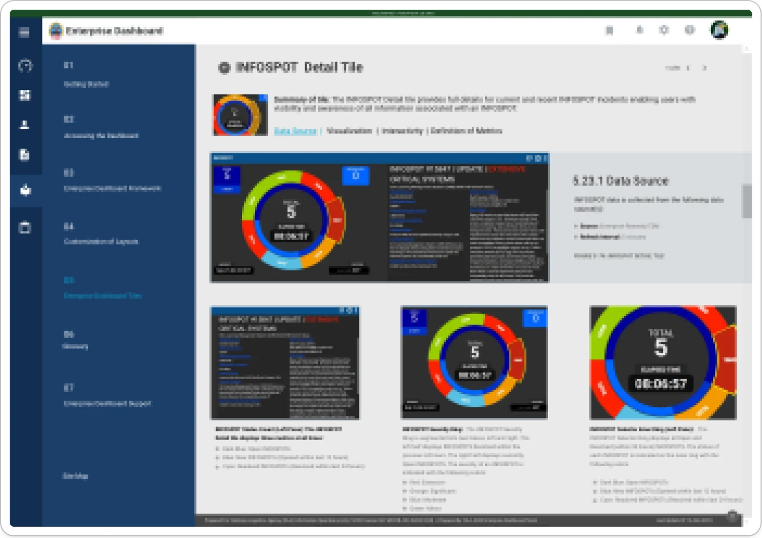Open section 07 Enterprise Dashboard Support
The height and width of the screenshot is (538, 762).
(107, 395)
